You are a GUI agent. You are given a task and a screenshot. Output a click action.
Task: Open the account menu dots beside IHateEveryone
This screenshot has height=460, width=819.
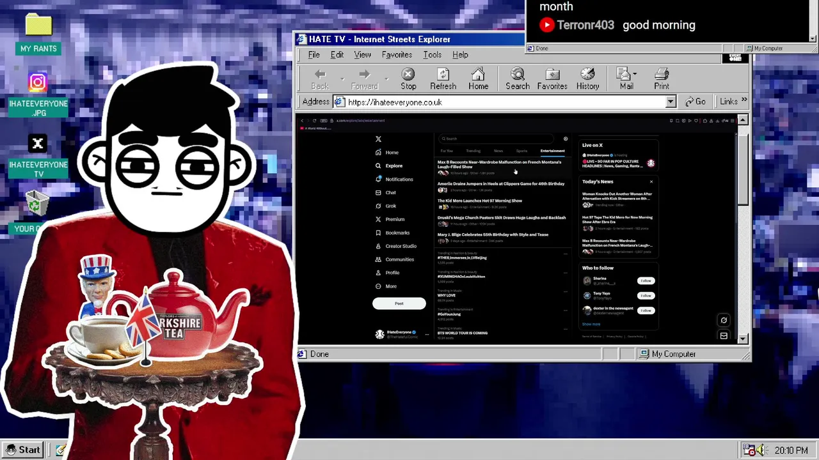[427, 334]
